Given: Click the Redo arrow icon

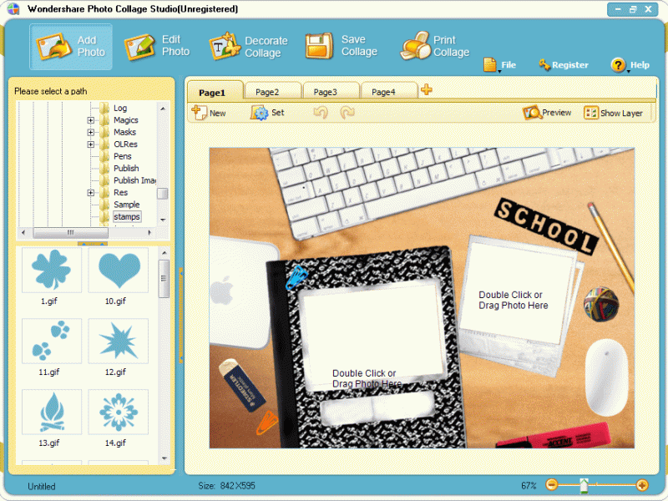Looking at the screenshot, I should [347, 113].
